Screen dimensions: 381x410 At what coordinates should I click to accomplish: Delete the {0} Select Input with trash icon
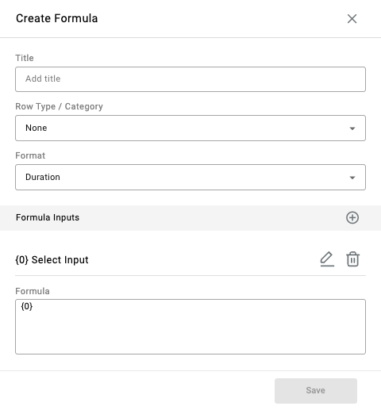click(x=352, y=259)
